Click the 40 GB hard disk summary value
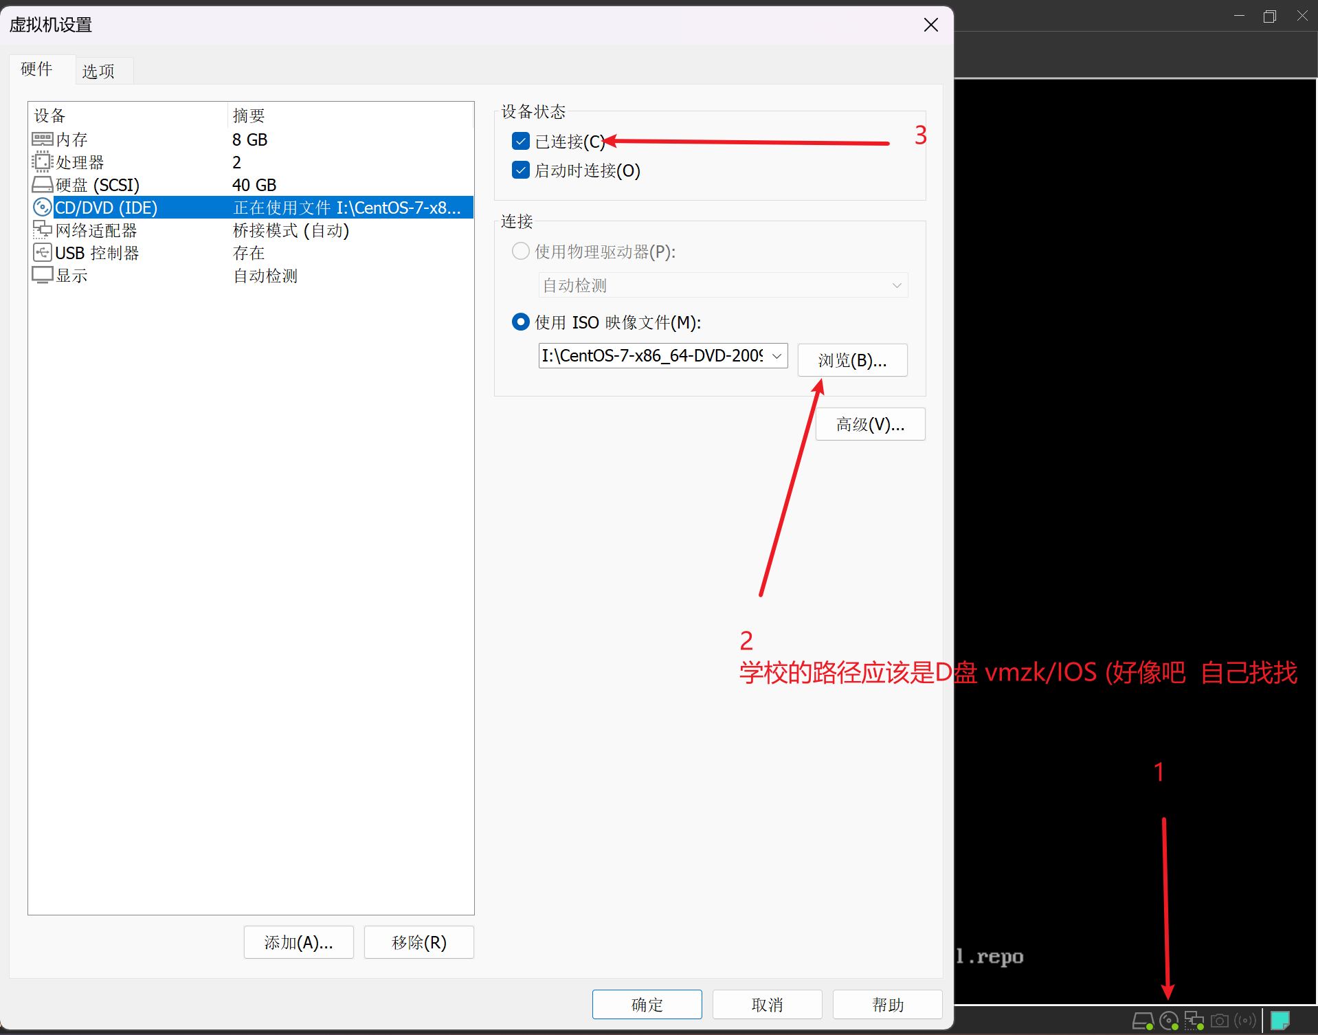This screenshot has width=1318, height=1035. pos(254,185)
